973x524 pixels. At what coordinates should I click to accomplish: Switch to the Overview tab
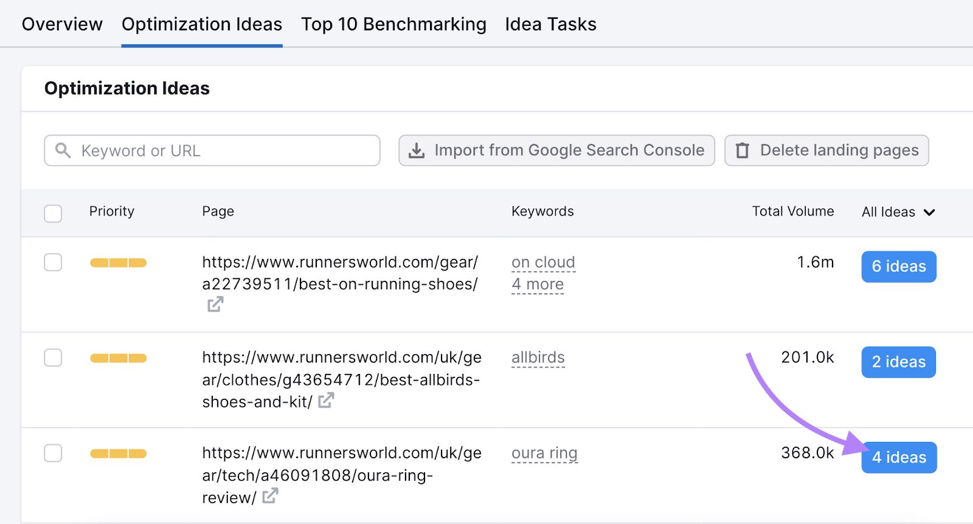62,24
